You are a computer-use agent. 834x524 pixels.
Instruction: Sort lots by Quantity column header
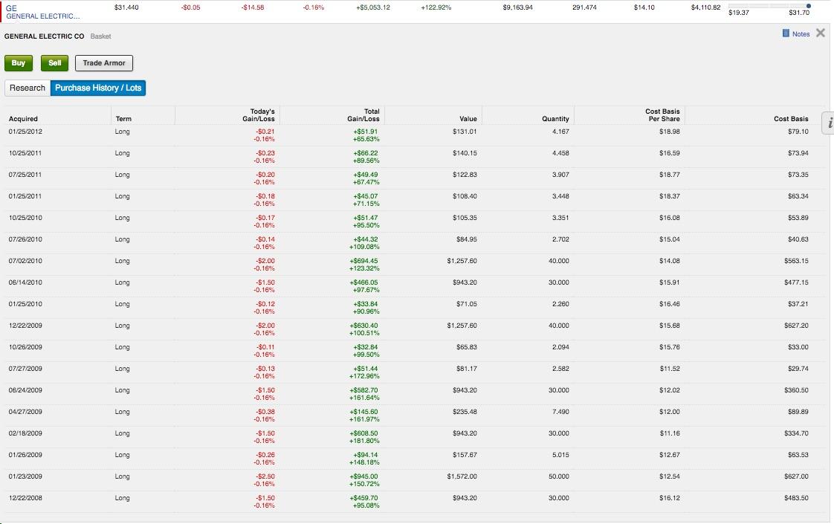pyautogui.click(x=555, y=119)
